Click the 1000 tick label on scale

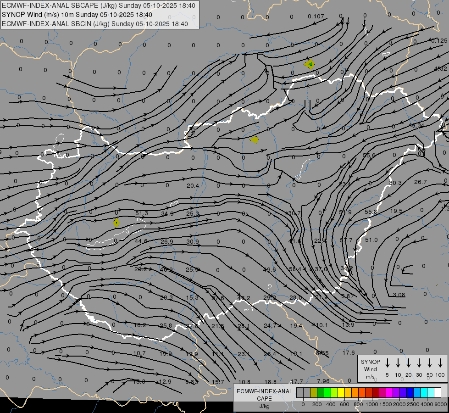click(x=372, y=404)
